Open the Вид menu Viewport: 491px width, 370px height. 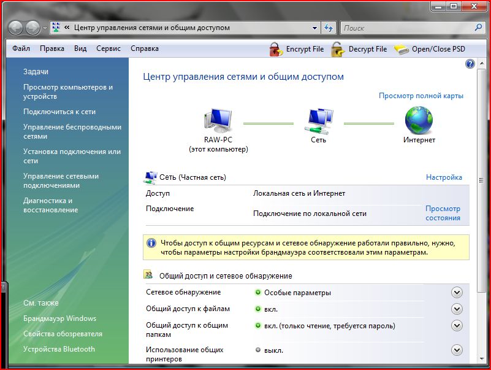pyautogui.click(x=80, y=48)
